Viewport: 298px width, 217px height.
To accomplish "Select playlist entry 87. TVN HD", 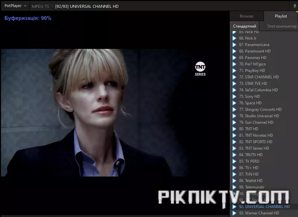I will (x=264, y=174).
